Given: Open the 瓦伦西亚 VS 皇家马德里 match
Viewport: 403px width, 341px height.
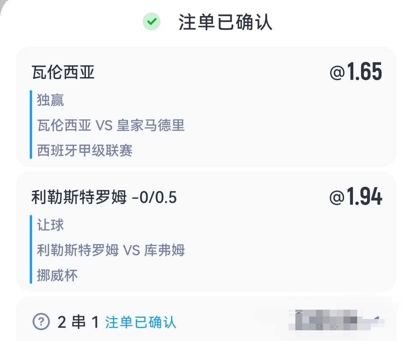Looking at the screenshot, I should pos(111,125).
